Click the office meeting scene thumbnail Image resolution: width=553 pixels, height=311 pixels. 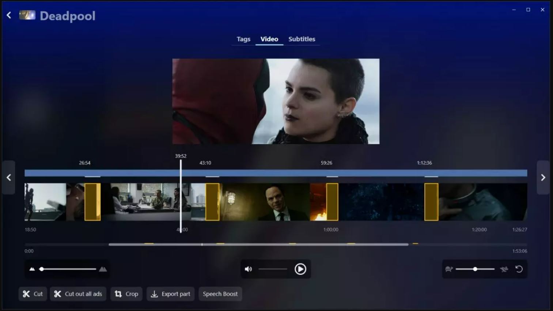tap(145, 202)
